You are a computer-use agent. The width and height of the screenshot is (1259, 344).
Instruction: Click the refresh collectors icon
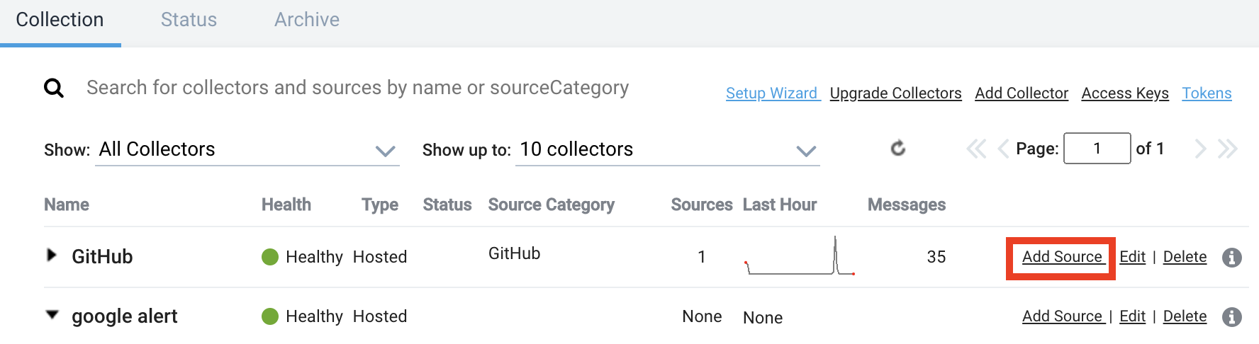898,149
